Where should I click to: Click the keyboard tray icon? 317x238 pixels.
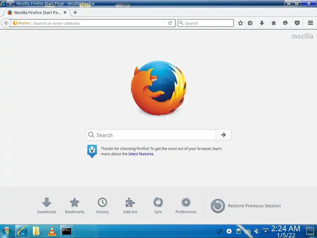[248, 231]
